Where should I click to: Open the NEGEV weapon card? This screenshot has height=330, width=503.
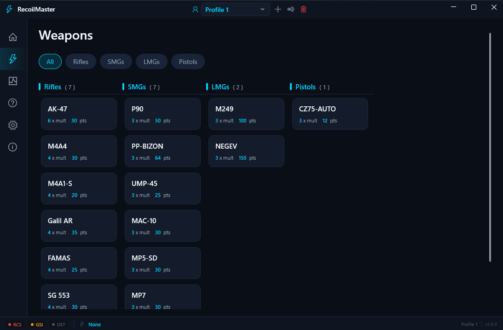click(x=246, y=151)
